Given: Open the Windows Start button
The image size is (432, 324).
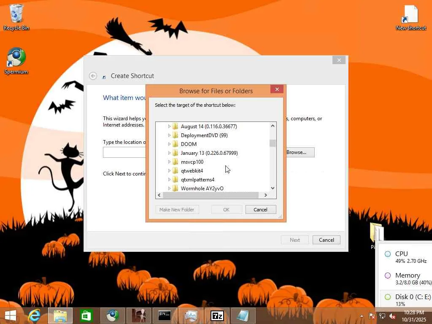Looking at the screenshot, I should pyautogui.click(x=11, y=316).
